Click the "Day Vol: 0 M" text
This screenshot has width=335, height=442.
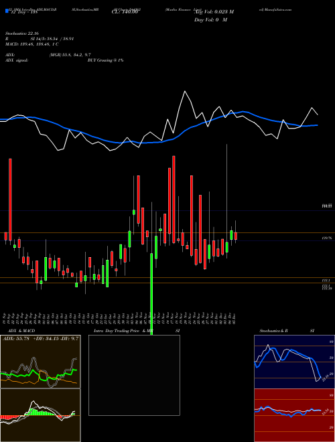click(x=210, y=20)
